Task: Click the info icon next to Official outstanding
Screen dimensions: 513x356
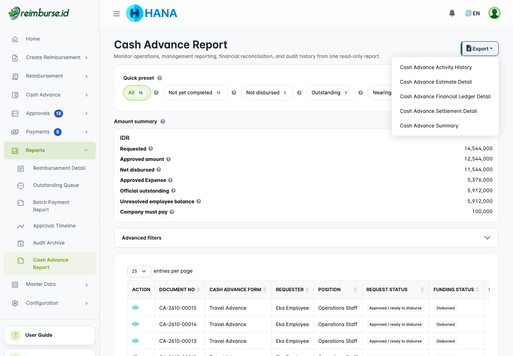Action: pos(173,191)
